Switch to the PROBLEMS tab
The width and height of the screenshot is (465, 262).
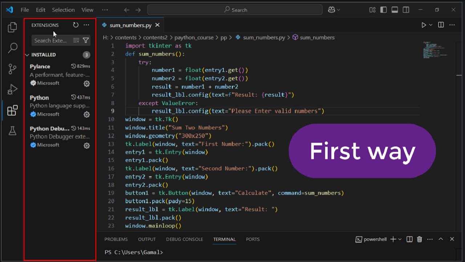click(x=116, y=239)
